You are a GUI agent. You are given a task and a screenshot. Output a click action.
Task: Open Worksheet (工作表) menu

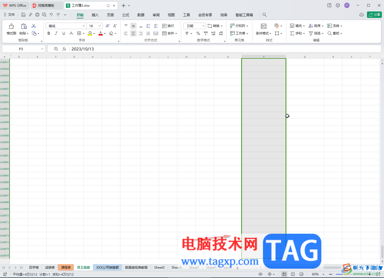239,33
